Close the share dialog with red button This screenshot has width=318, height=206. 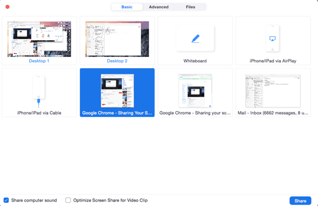pos(8,7)
